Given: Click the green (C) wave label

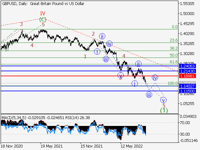Looking at the screenshot, I should pos(43,19).
